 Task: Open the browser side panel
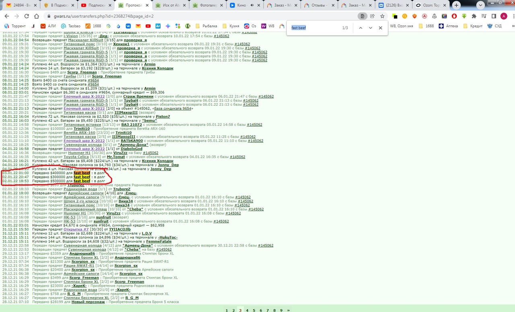(x=494, y=16)
